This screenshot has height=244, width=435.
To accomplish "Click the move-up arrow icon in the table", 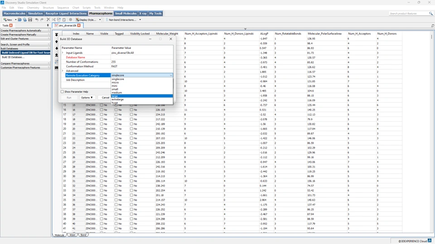I will coord(57,42).
